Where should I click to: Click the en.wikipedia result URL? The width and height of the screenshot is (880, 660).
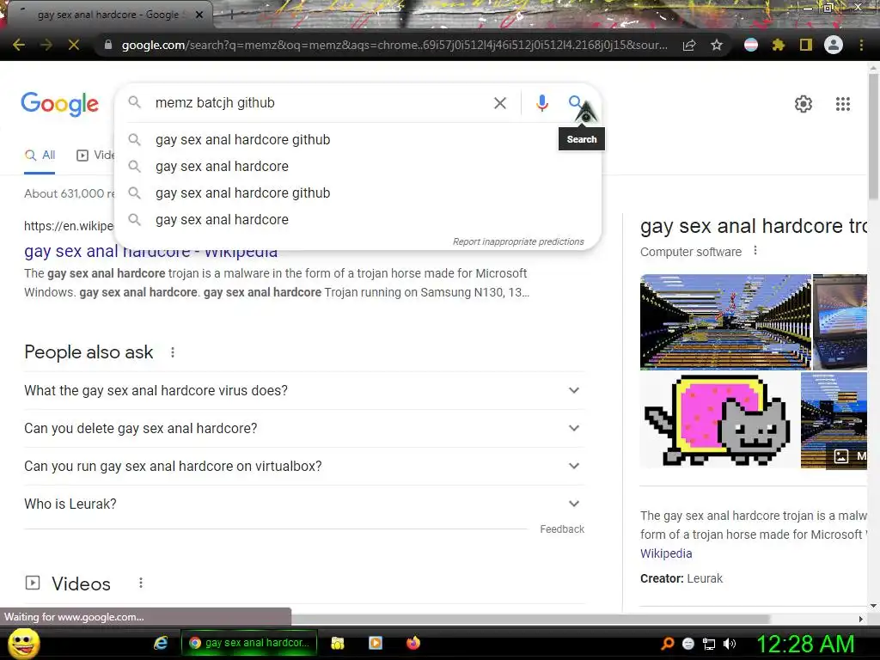(69, 226)
